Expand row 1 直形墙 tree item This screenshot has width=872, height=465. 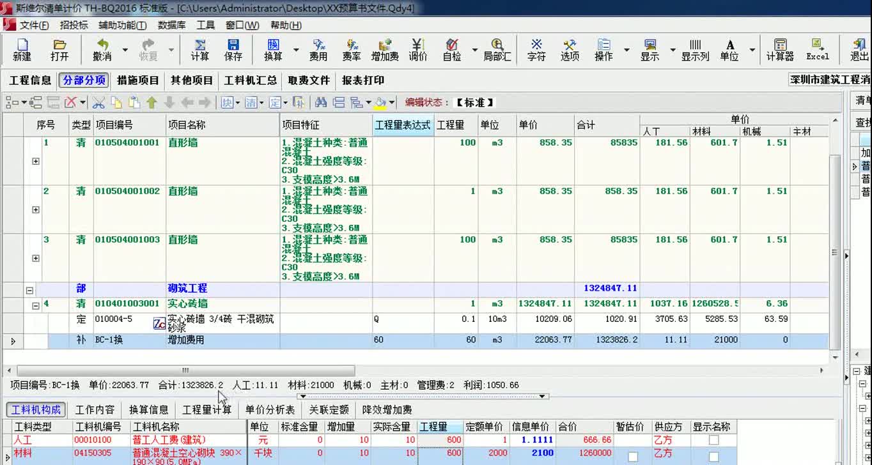pos(35,162)
